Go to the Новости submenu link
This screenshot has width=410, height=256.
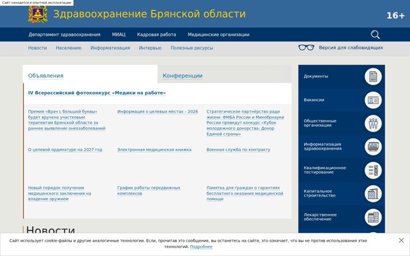pyautogui.click(x=38, y=48)
